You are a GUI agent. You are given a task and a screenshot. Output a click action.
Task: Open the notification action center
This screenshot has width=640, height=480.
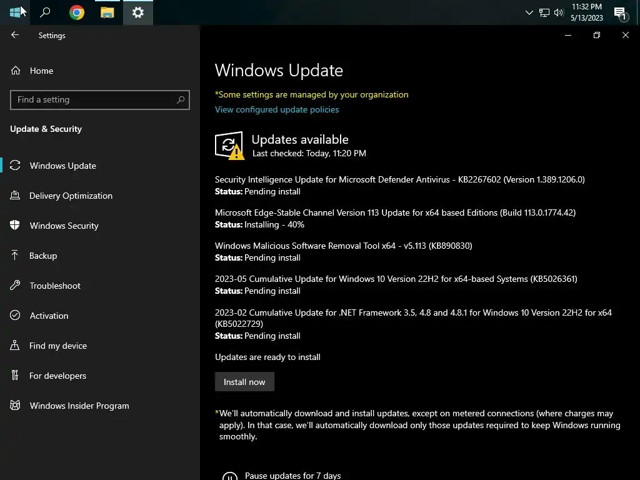point(621,13)
